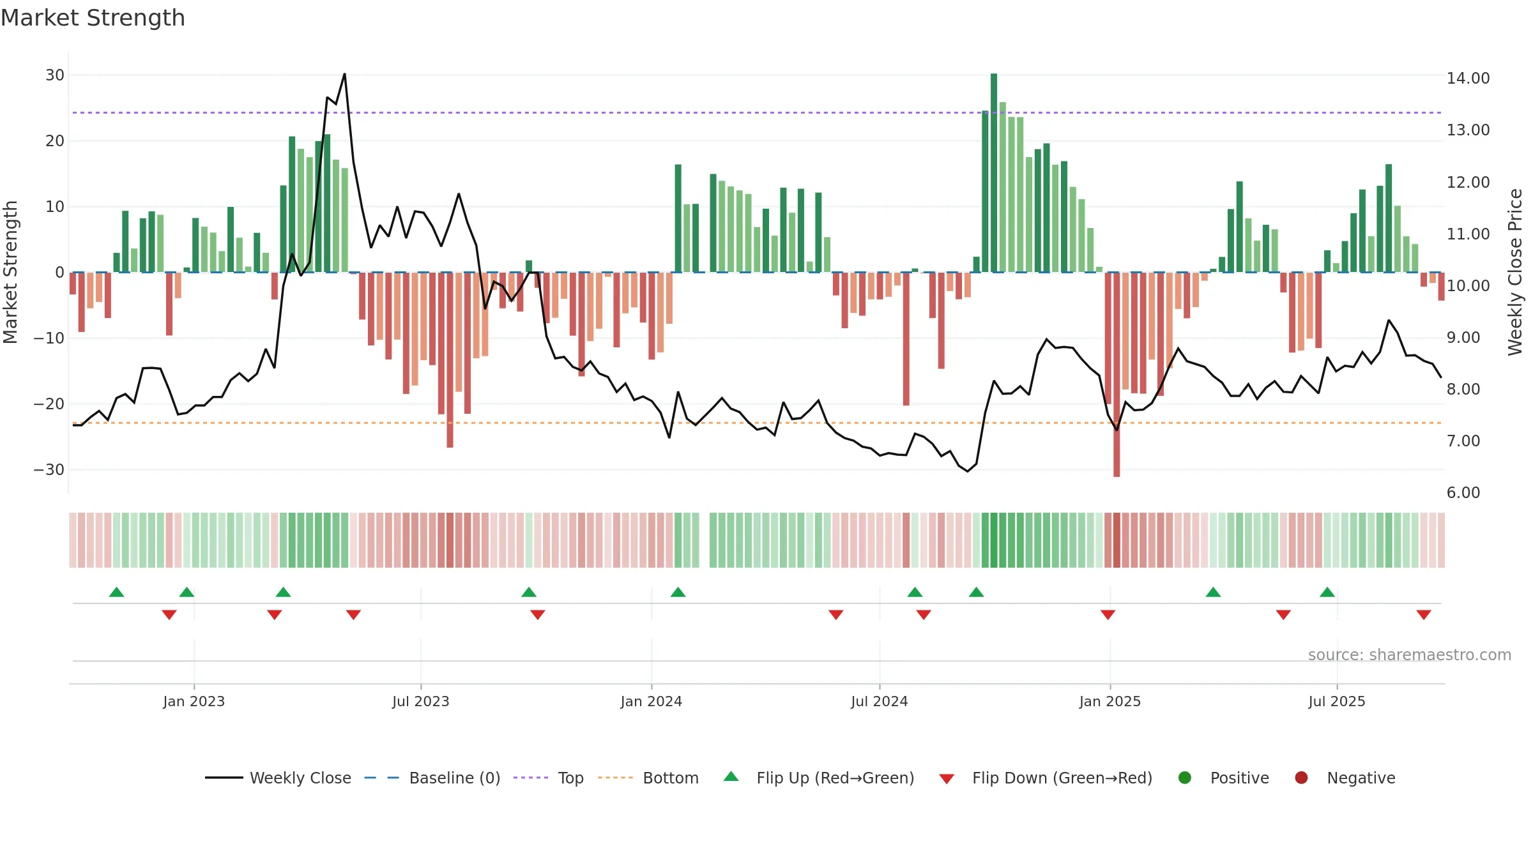This screenshot has height=862, width=1533.
Task: Toggle Flip Up (Red→Green) legend label
Action: [835, 778]
